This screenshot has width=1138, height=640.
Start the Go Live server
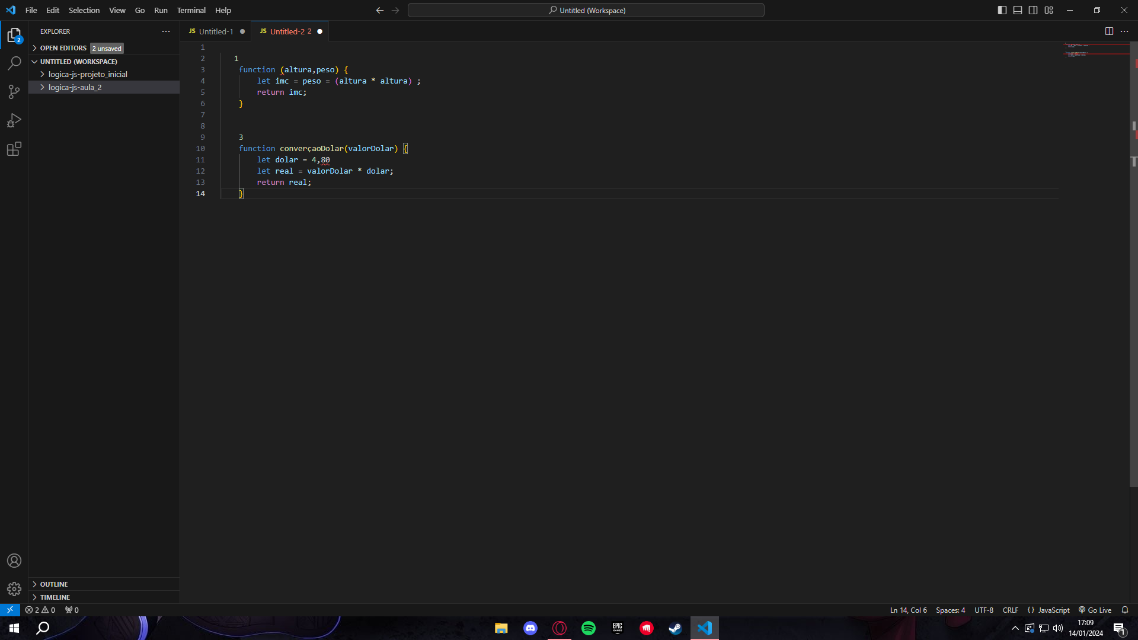[1095, 610]
